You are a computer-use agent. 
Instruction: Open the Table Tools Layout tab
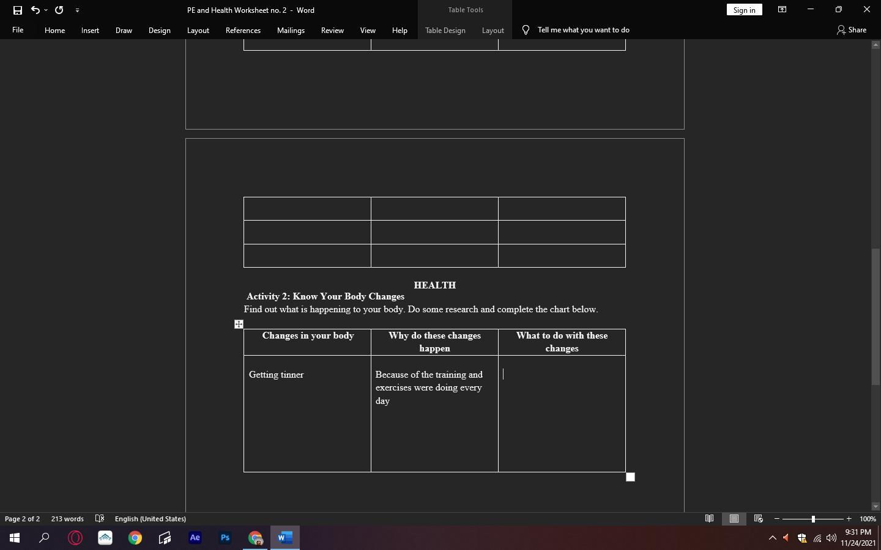pyautogui.click(x=493, y=30)
